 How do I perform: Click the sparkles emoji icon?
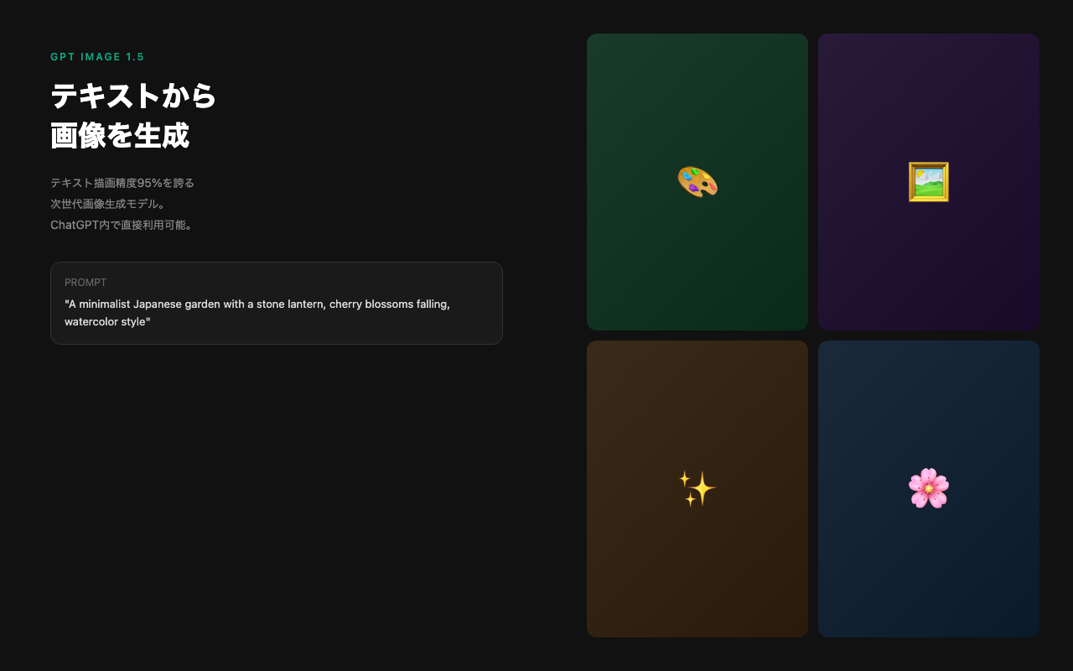click(x=697, y=488)
